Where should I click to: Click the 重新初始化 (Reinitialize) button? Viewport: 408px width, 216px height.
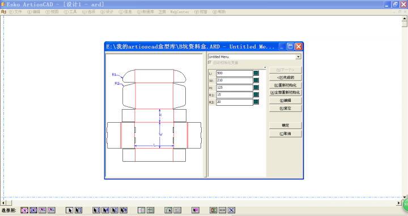286,85
